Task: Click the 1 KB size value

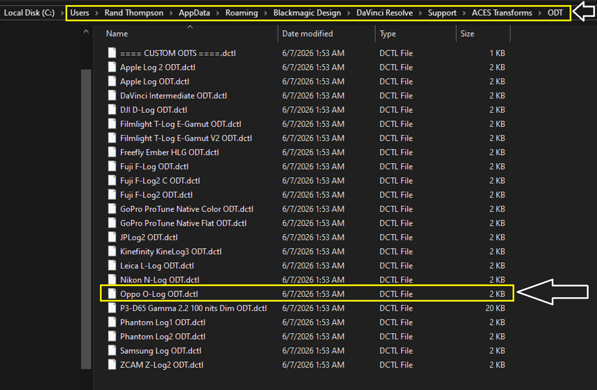Action: pyautogui.click(x=497, y=53)
